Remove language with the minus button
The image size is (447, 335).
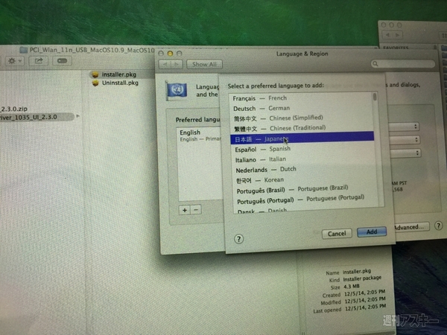pyautogui.click(x=196, y=210)
